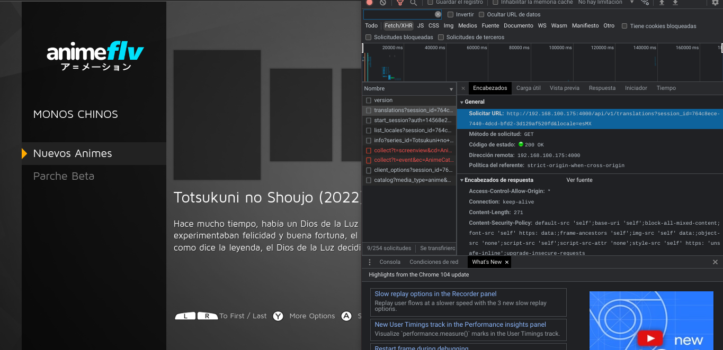
Task: Click the R shoulder button icon
Action: [208, 316]
